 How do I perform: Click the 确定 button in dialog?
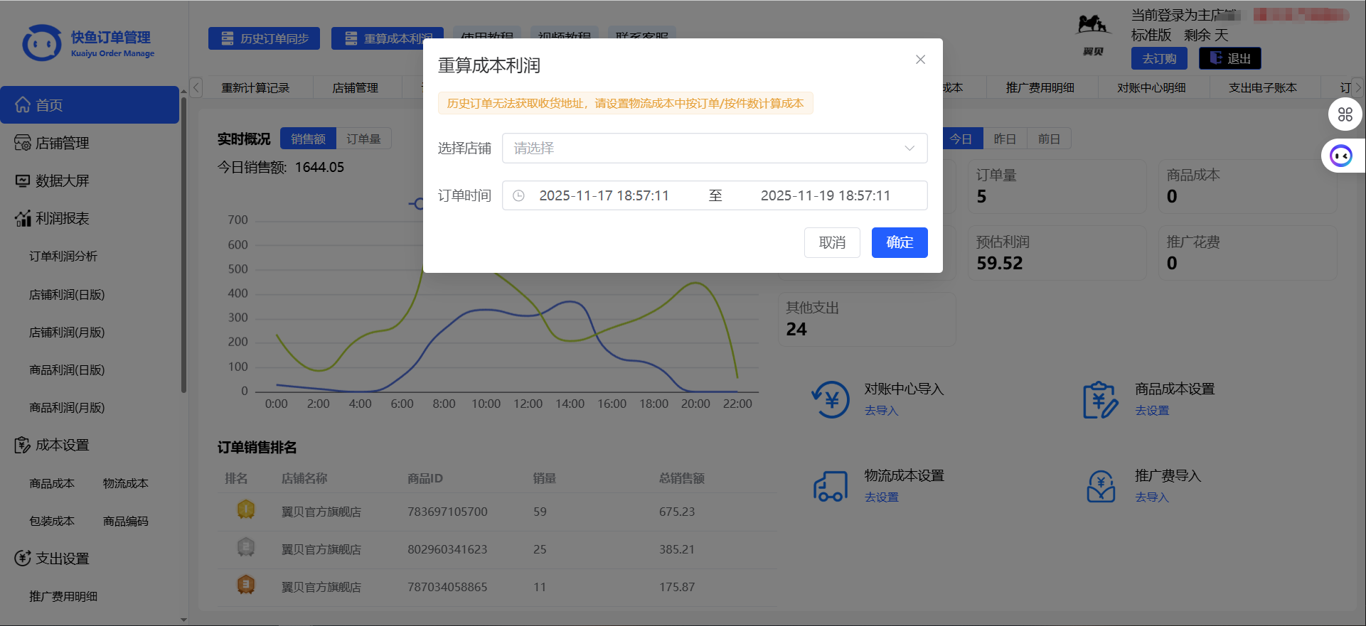click(899, 242)
